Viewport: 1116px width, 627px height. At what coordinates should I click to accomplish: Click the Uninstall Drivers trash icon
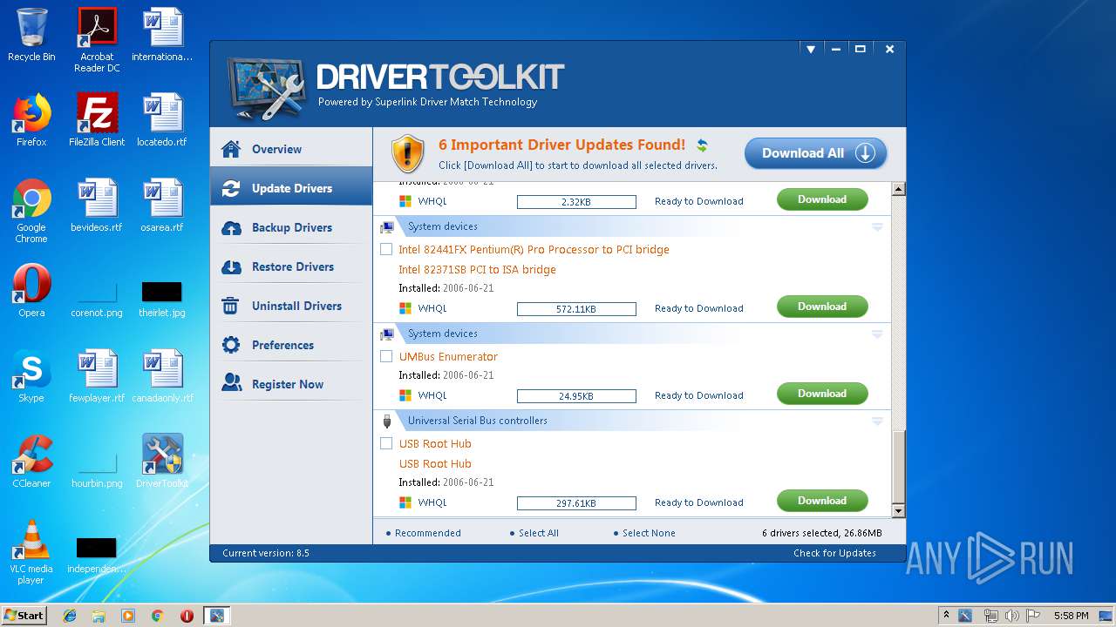[231, 306]
